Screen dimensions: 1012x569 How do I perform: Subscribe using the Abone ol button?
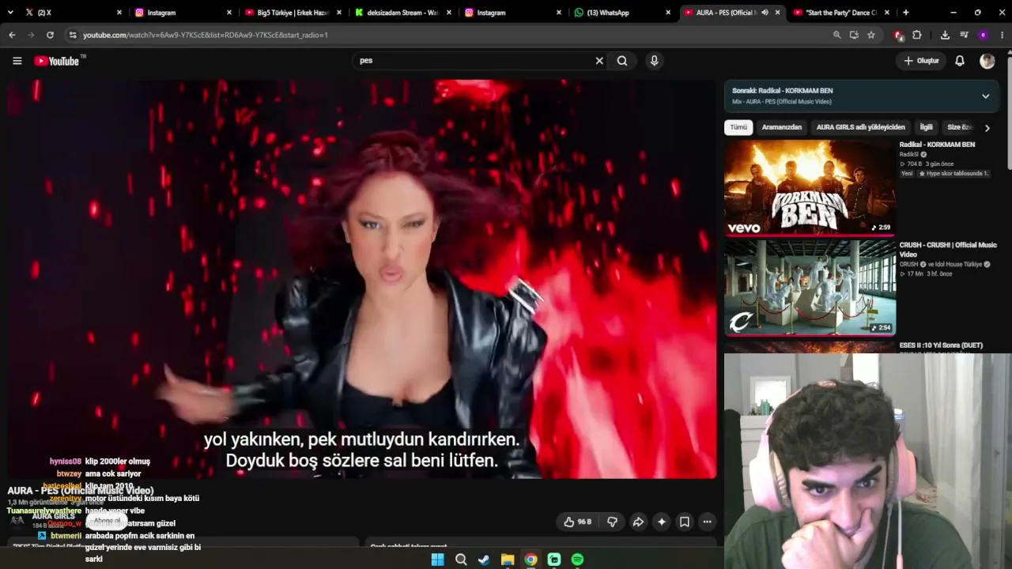pos(107,521)
